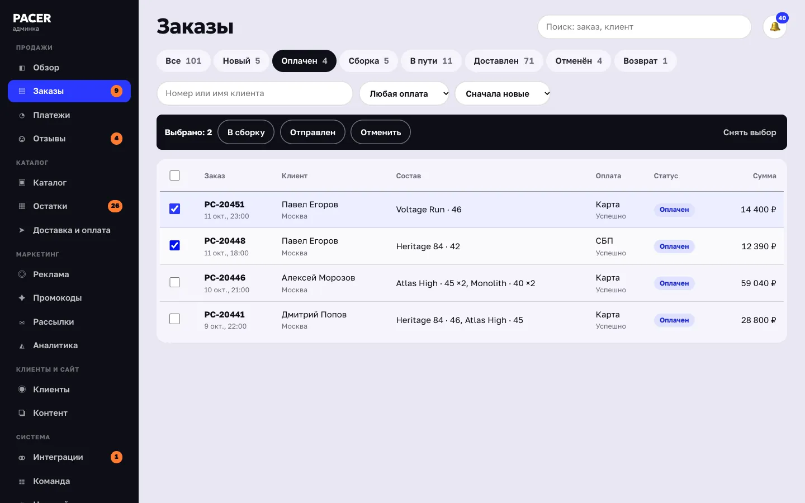This screenshot has height=503, width=805.
Task: Toggle the select-all checkbox in table header
Action: (175, 175)
